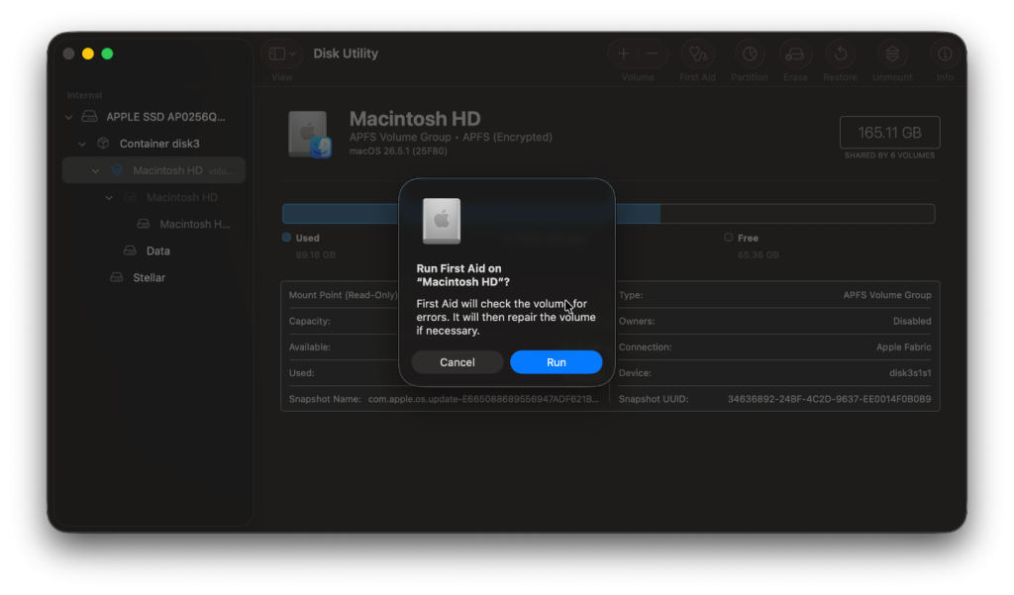
Task: Click the Container disk3 cube icon
Action: click(103, 143)
